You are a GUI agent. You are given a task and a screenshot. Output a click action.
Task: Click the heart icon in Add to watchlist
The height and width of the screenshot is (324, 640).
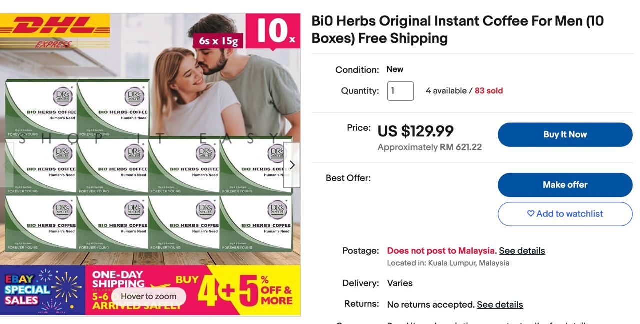(x=531, y=214)
